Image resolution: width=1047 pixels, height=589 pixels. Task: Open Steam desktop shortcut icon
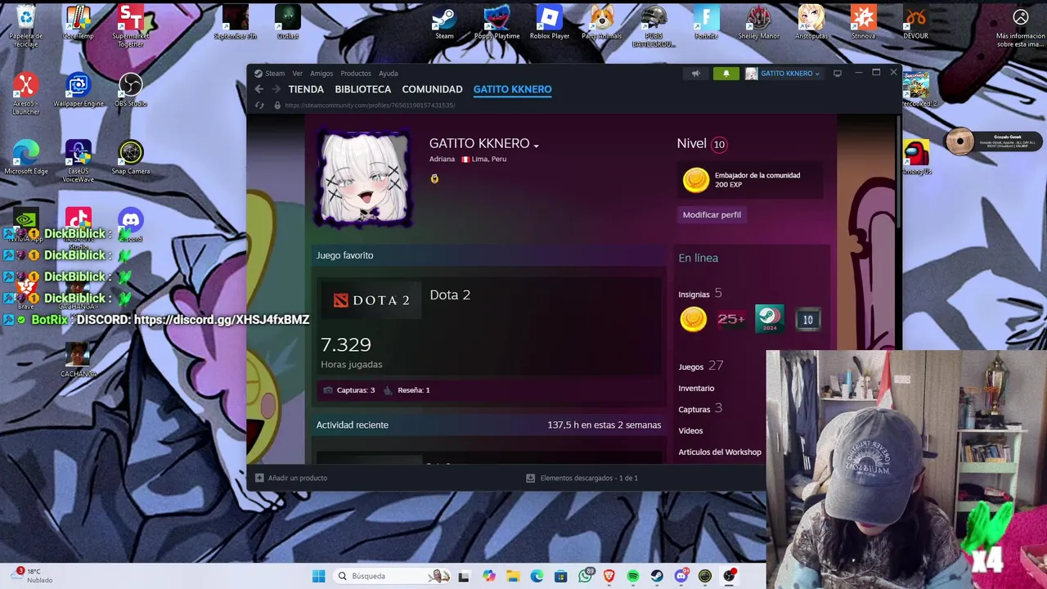(444, 22)
